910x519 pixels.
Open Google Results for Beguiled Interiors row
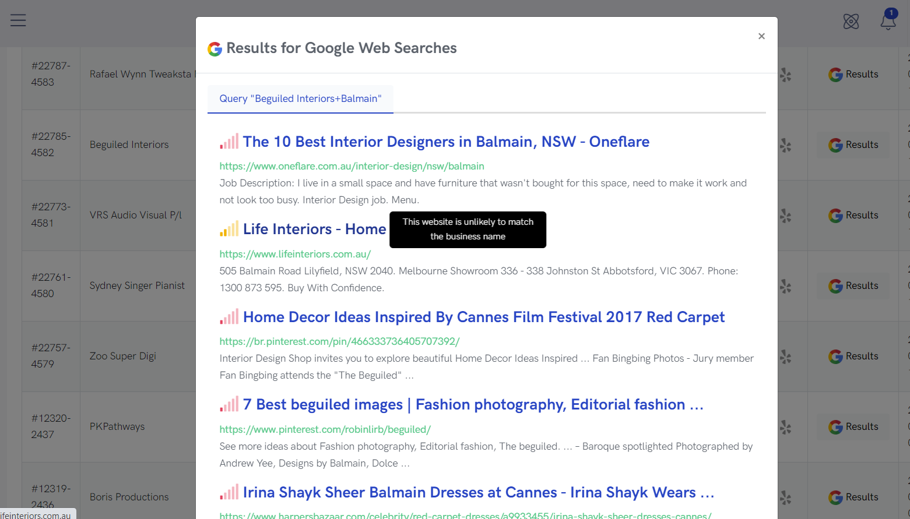click(853, 145)
